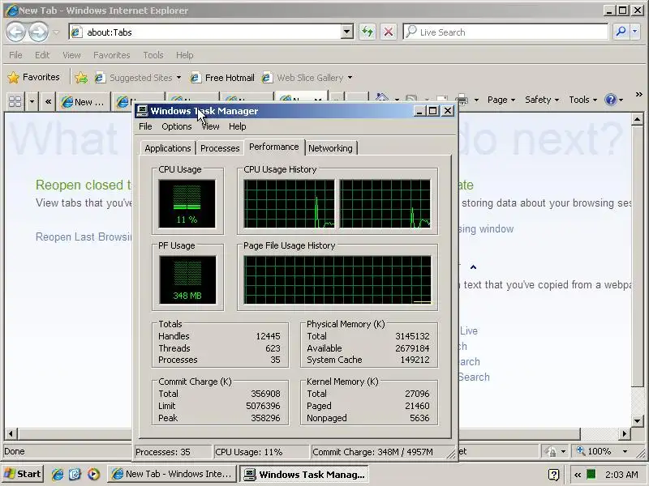The height and width of the screenshot is (486, 649).
Task: Click the taskbar clock showing 2:03 AM
Action: [621, 475]
